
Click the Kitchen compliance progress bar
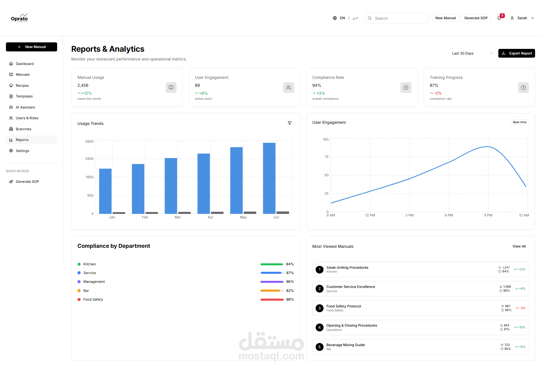click(x=272, y=264)
